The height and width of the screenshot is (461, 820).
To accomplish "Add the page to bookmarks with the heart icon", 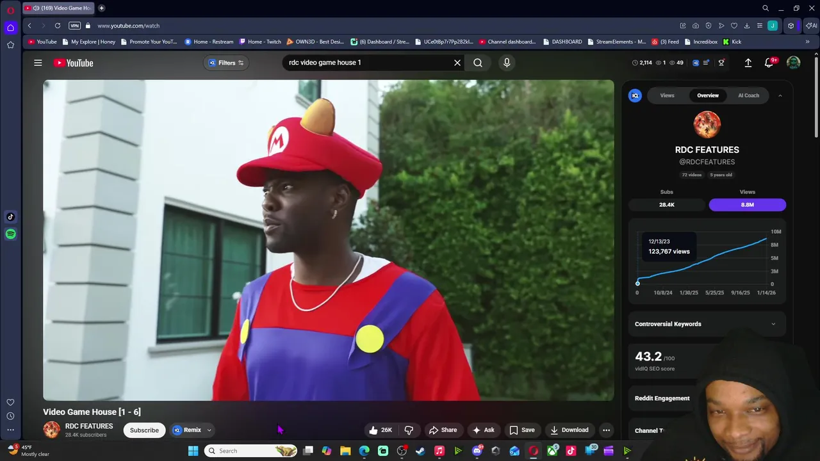I will [734, 26].
